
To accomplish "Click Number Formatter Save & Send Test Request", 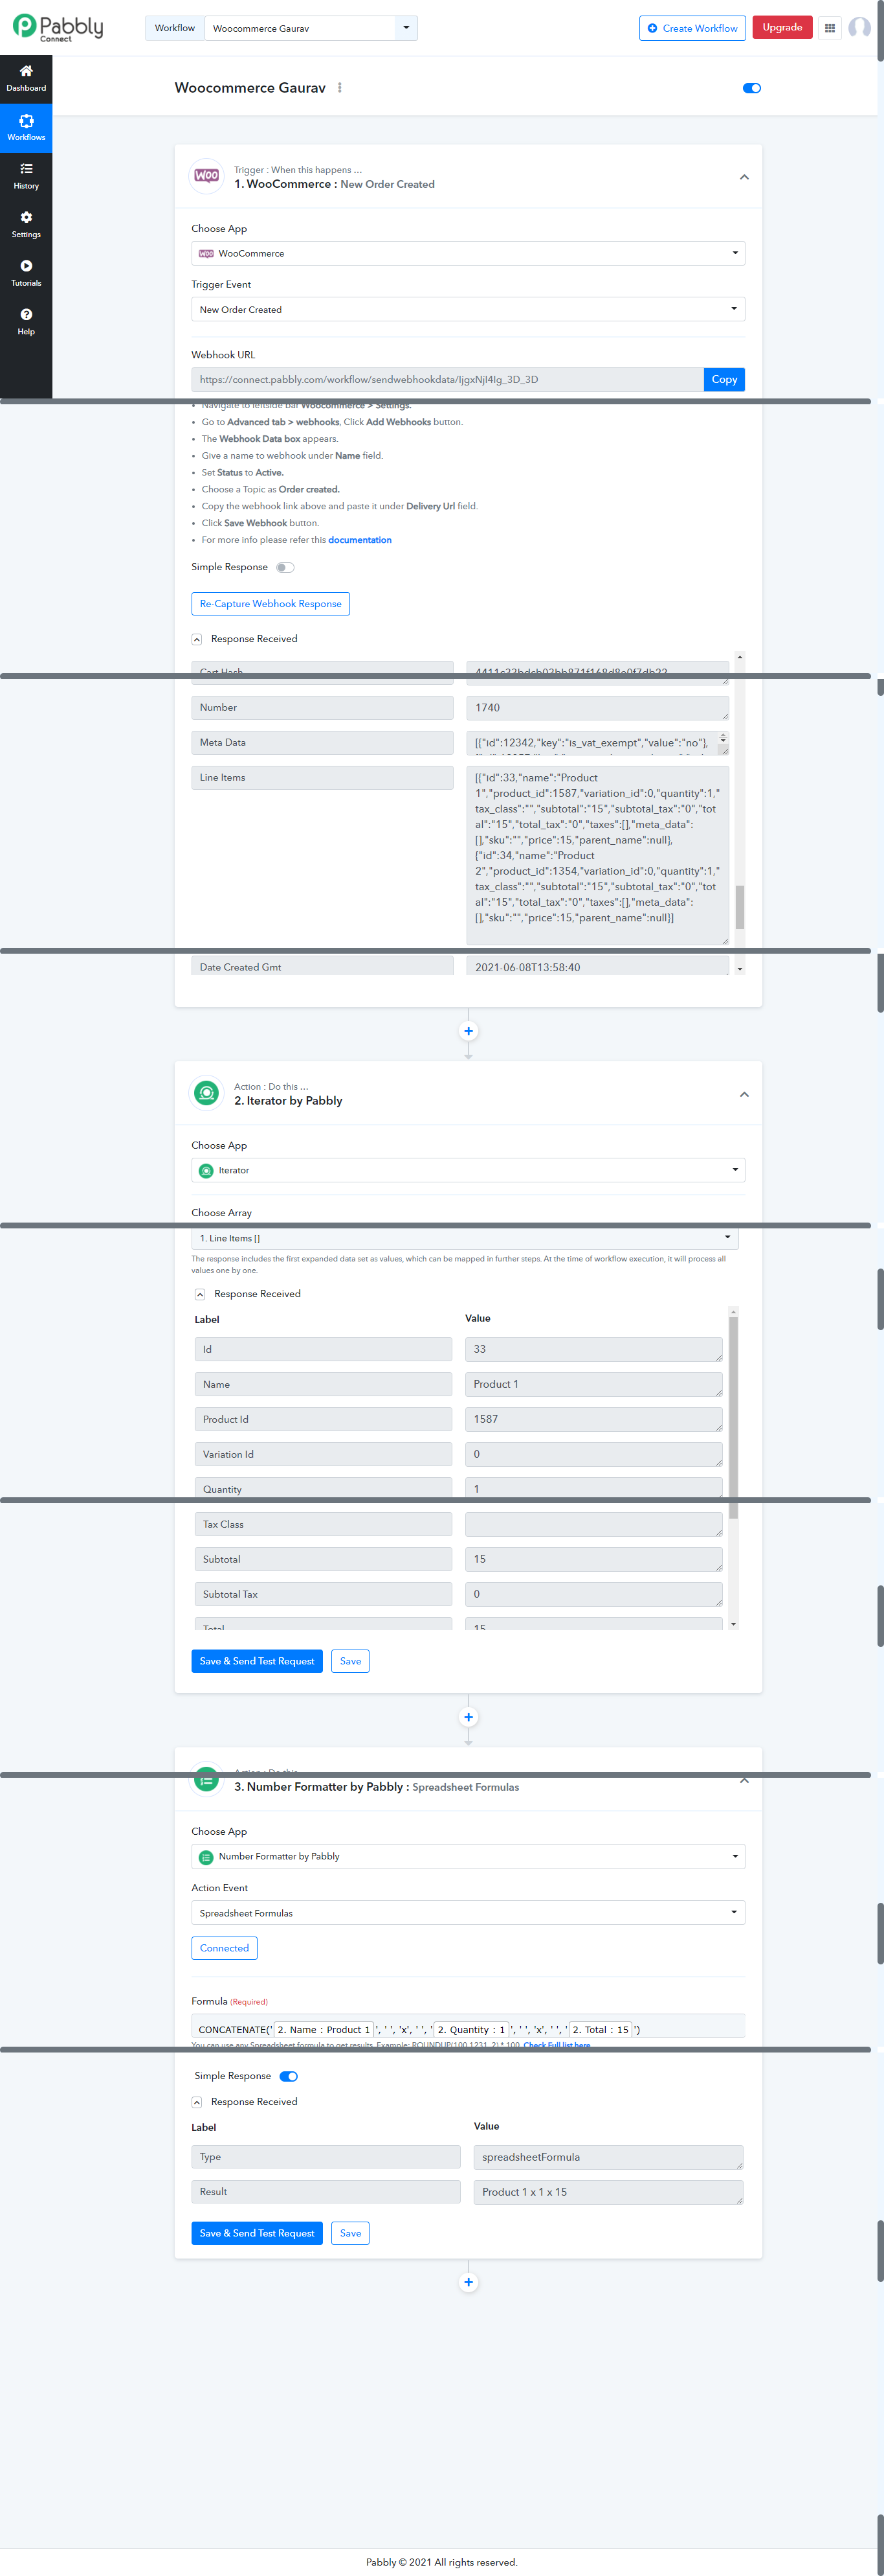I will pyautogui.click(x=257, y=2233).
